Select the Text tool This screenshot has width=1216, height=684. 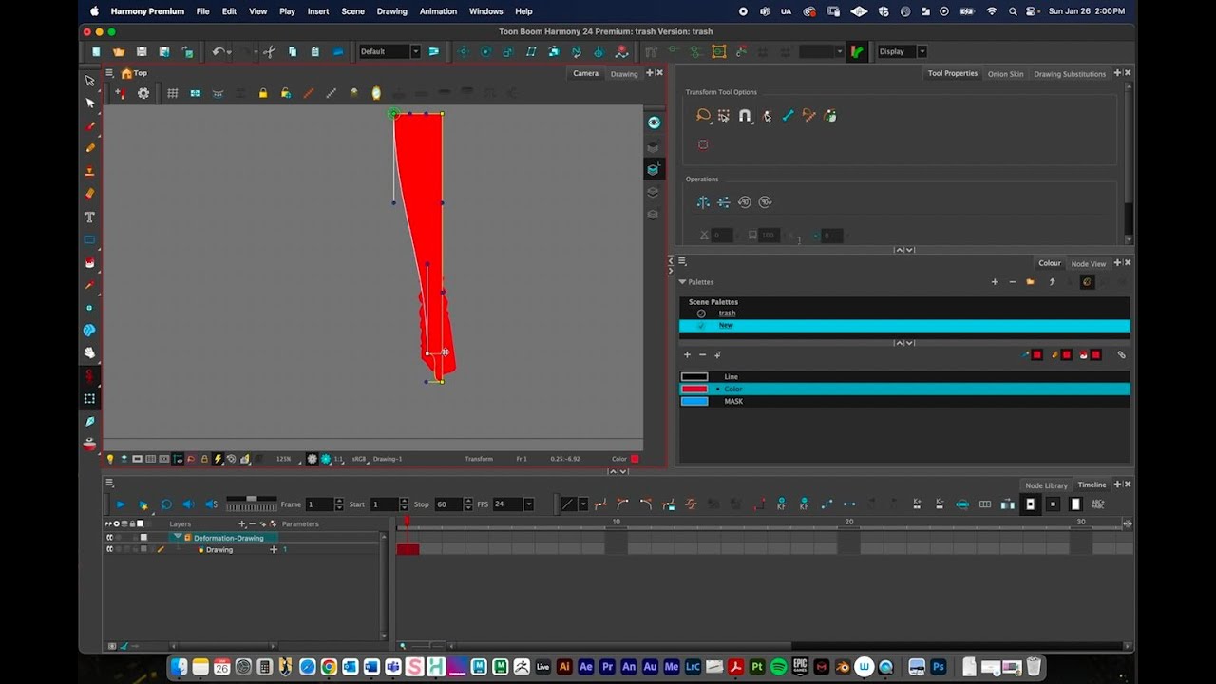coord(90,217)
